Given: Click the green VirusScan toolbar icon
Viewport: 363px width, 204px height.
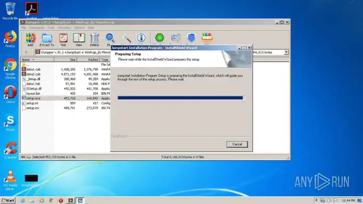Looking at the screenshot, I should 160,38.
